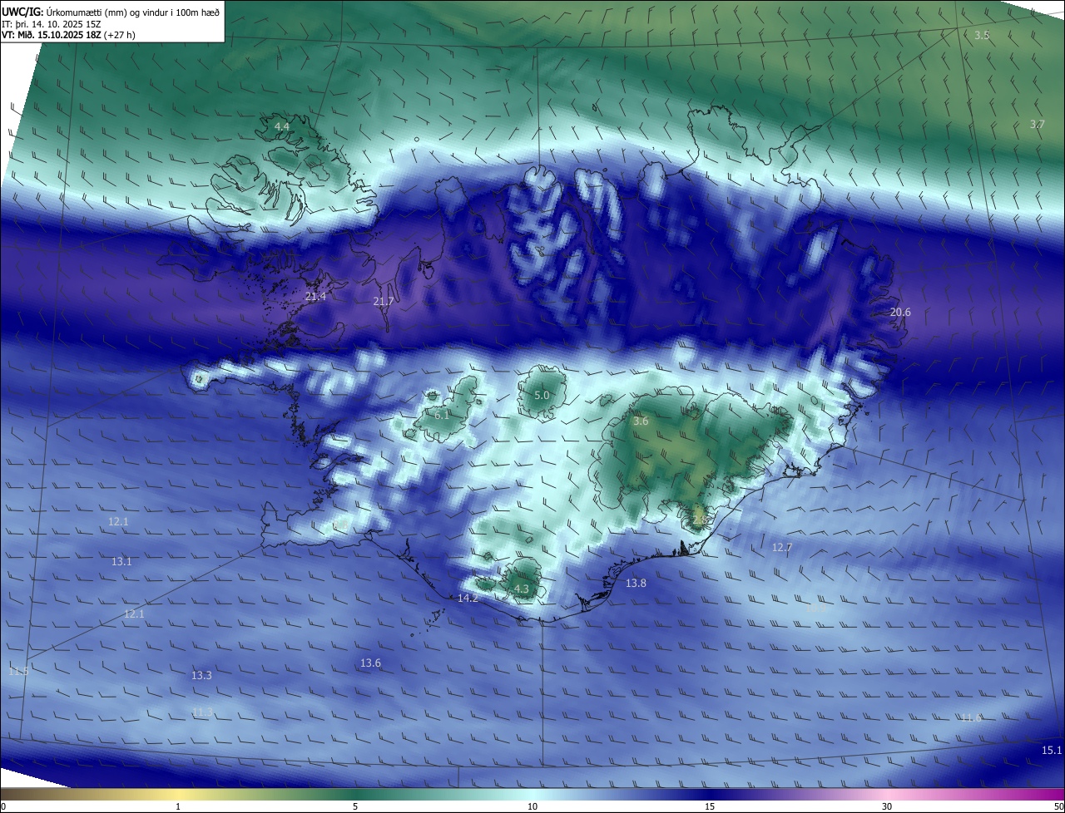
Task: Click the 5.0 value label
Action: [542, 396]
